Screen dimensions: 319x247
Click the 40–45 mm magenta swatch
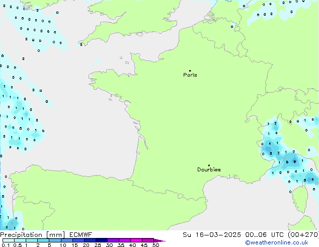click(x=136, y=240)
